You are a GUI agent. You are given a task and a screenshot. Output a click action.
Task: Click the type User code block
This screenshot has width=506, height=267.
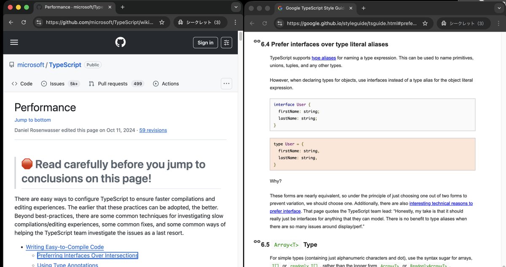372,154
